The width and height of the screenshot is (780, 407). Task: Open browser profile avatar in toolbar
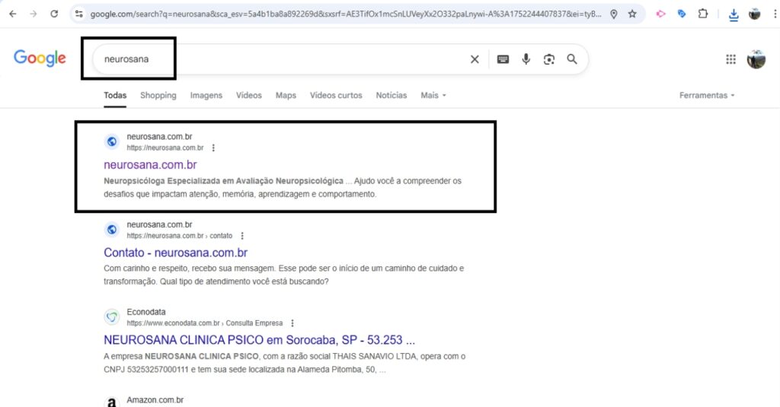[755, 14]
